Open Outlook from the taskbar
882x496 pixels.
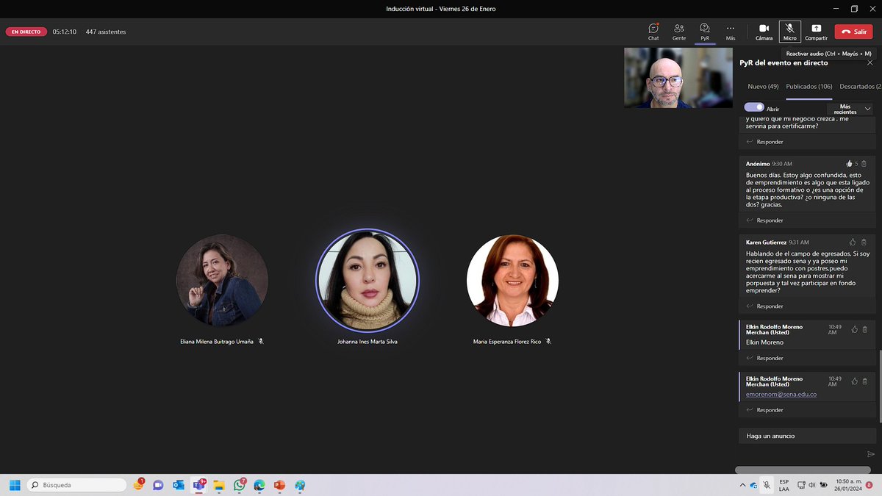pos(178,485)
